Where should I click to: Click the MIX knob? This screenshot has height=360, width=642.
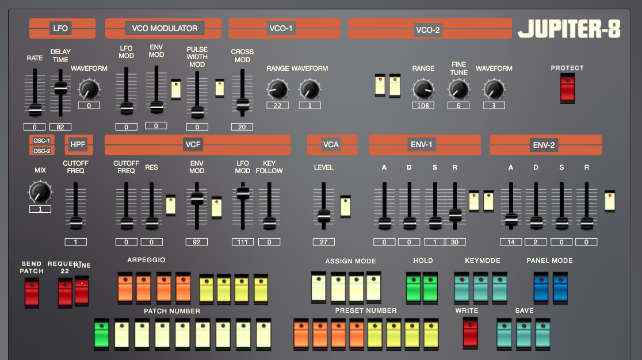point(40,192)
